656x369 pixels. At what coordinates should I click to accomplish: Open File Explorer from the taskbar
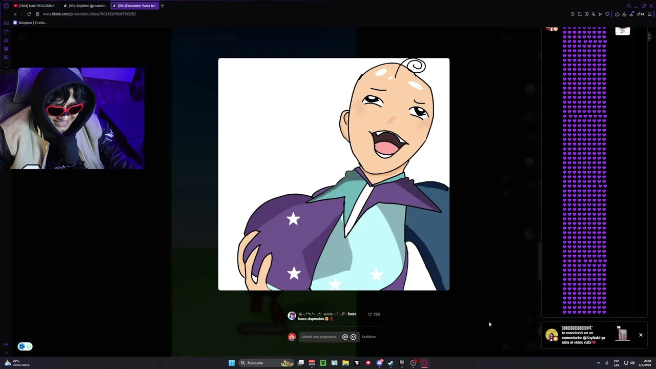[345, 363]
